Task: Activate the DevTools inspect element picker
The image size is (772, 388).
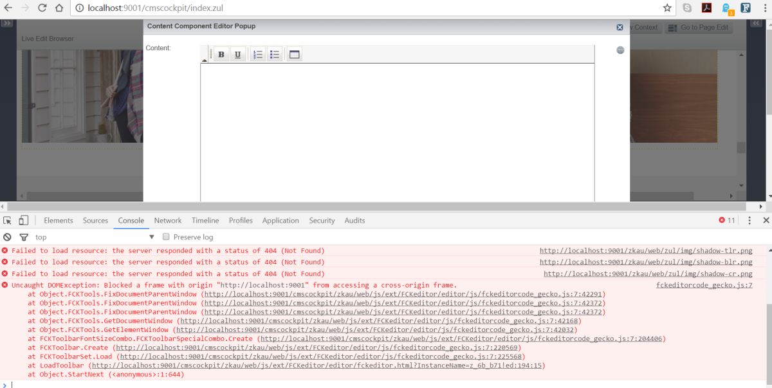Action: coord(8,220)
